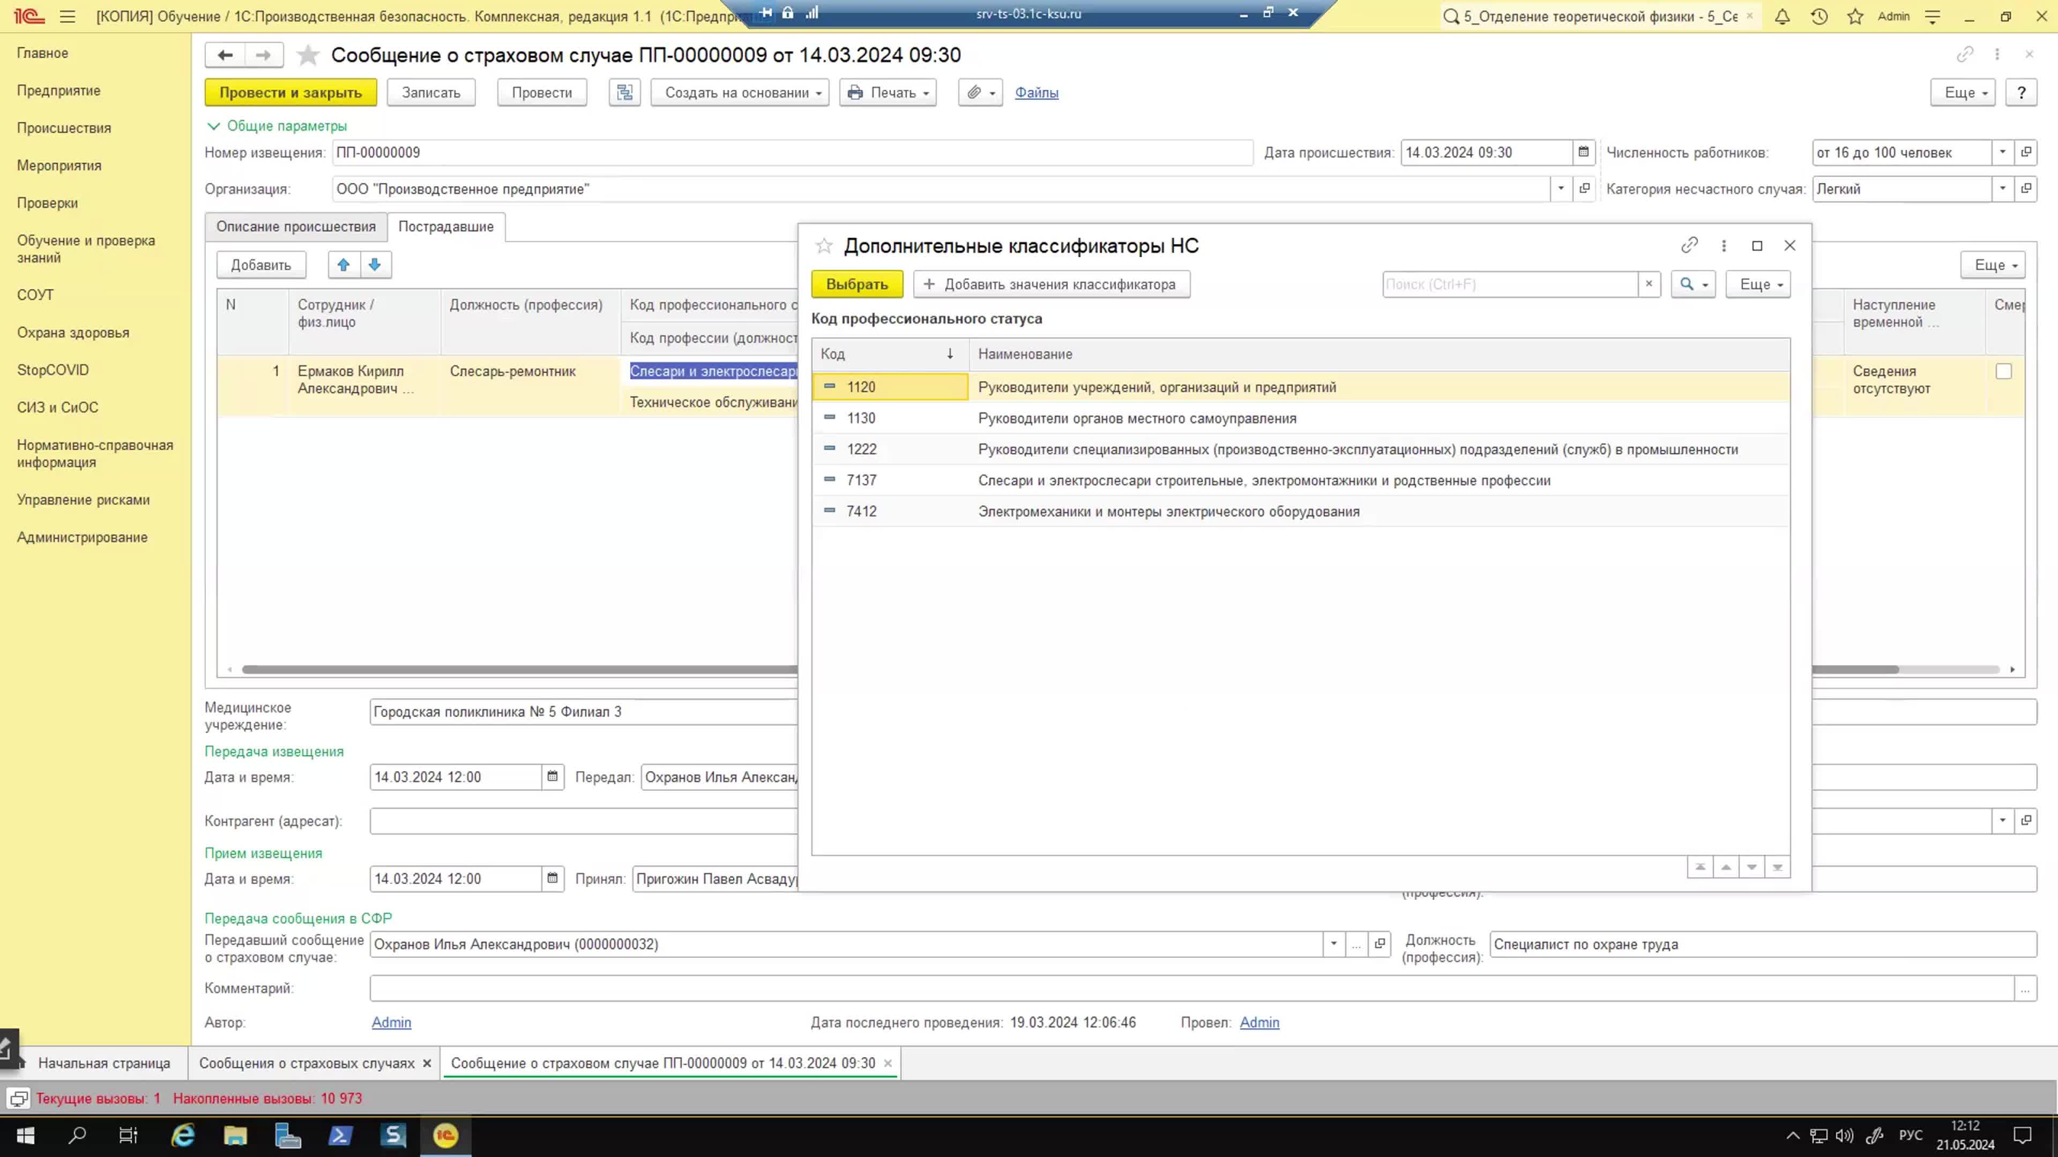The width and height of the screenshot is (2058, 1157).
Task: Open document movements report icon
Action: click(x=625, y=93)
